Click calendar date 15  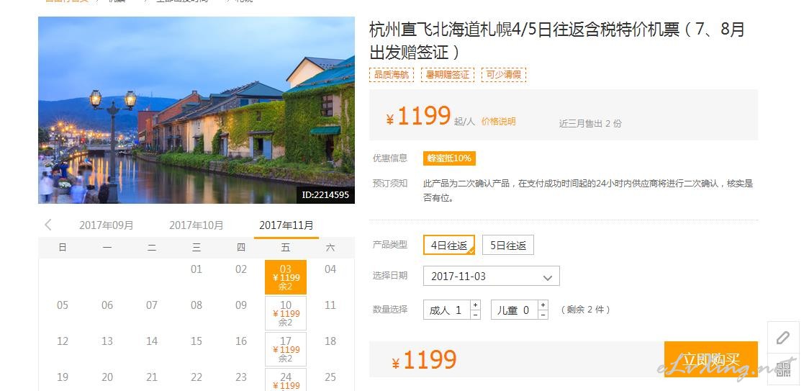[197, 341]
